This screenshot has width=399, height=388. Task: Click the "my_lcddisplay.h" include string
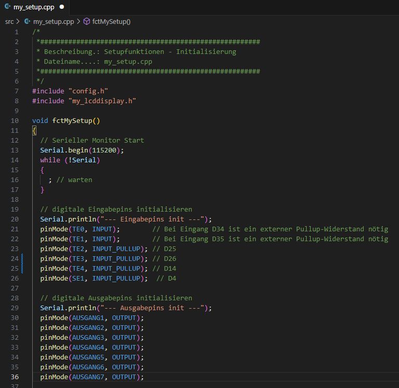pyautogui.click(x=102, y=101)
